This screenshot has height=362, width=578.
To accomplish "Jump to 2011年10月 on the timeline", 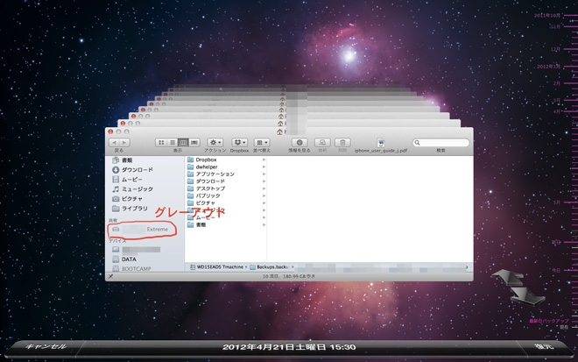I will [547, 16].
